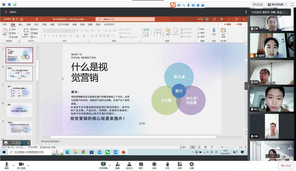This screenshot has width=296, height=171.
Task: Click Sogou input method logo
Action: 173,5
